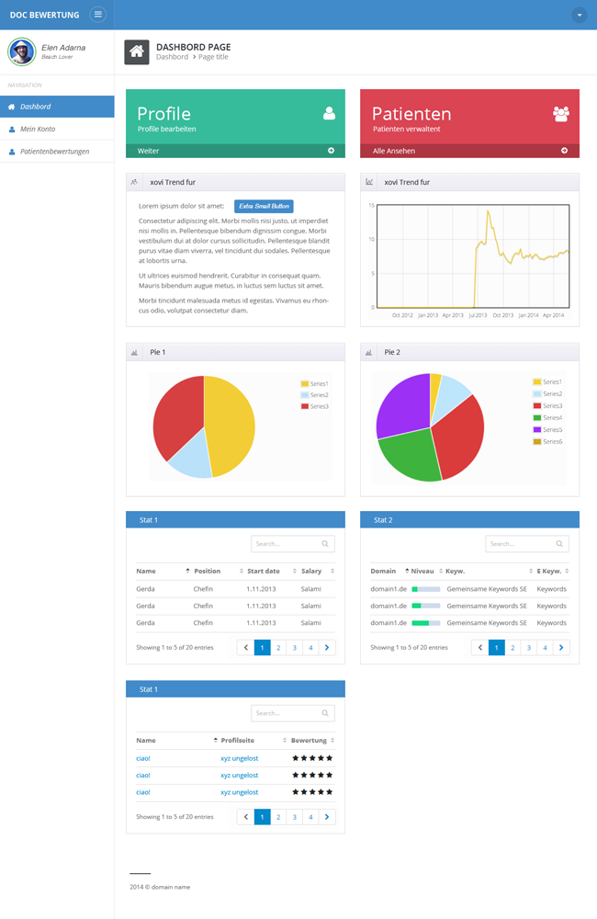Open page 4 in upper Stat 1 pagination
Screen dimensions: 597x919
pyautogui.click(x=310, y=648)
